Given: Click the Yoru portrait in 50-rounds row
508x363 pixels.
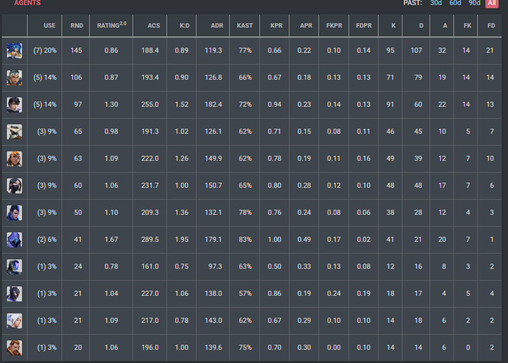Looking at the screenshot, I should pyautogui.click(x=14, y=213).
